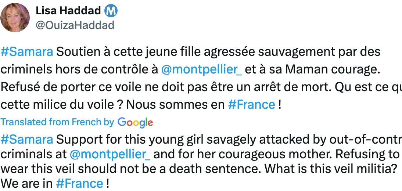Viewport: 402px width, 191px height.
Task: Open #Samara hashtag in the French tweet
Action: (27, 52)
